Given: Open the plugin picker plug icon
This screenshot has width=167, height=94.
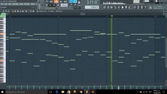Looking at the screenshot, I should pos(126,7).
